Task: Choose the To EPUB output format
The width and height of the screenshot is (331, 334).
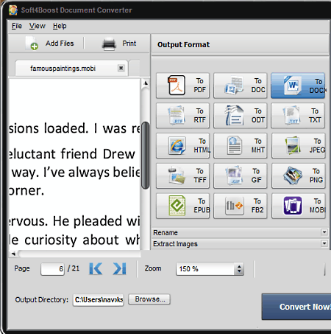Action: (x=182, y=206)
